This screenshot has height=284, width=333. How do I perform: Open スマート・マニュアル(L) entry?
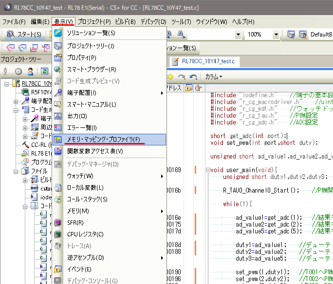point(110,105)
